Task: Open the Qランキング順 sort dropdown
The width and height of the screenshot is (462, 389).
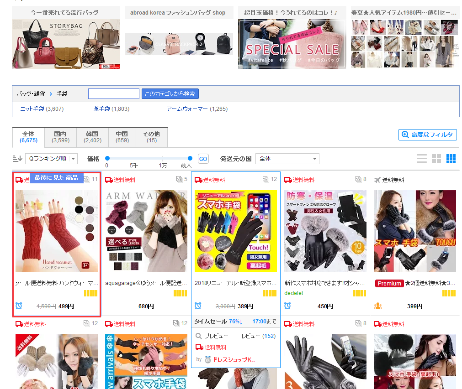Action: pyautogui.click(x=52, y=159)
